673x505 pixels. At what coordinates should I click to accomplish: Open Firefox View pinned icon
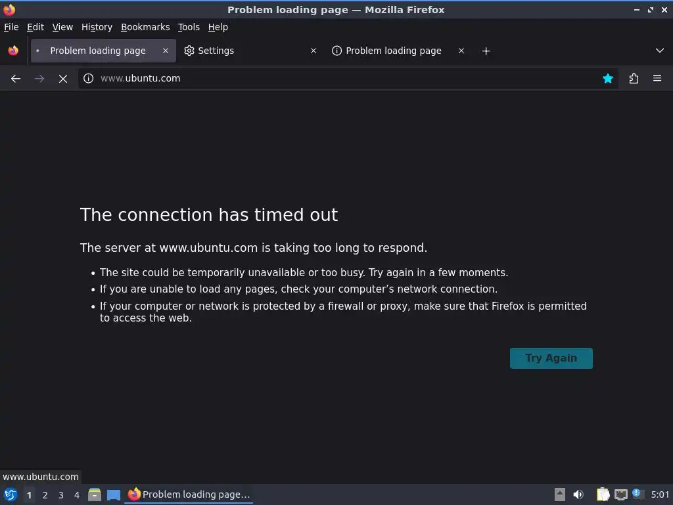pos(13,51)
